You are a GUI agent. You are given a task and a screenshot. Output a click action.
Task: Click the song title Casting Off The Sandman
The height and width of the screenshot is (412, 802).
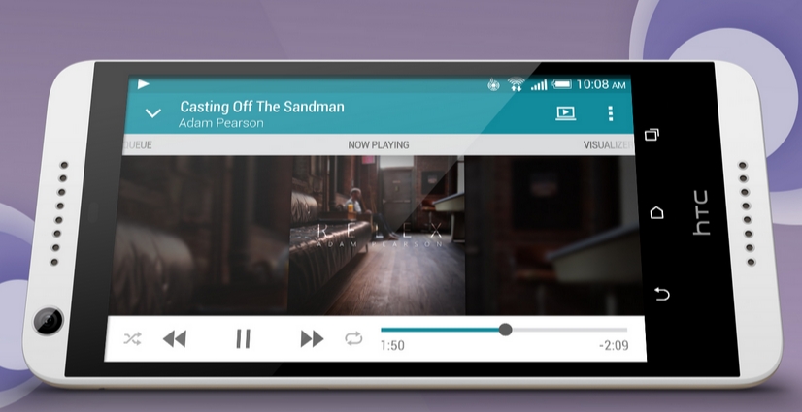262,107
